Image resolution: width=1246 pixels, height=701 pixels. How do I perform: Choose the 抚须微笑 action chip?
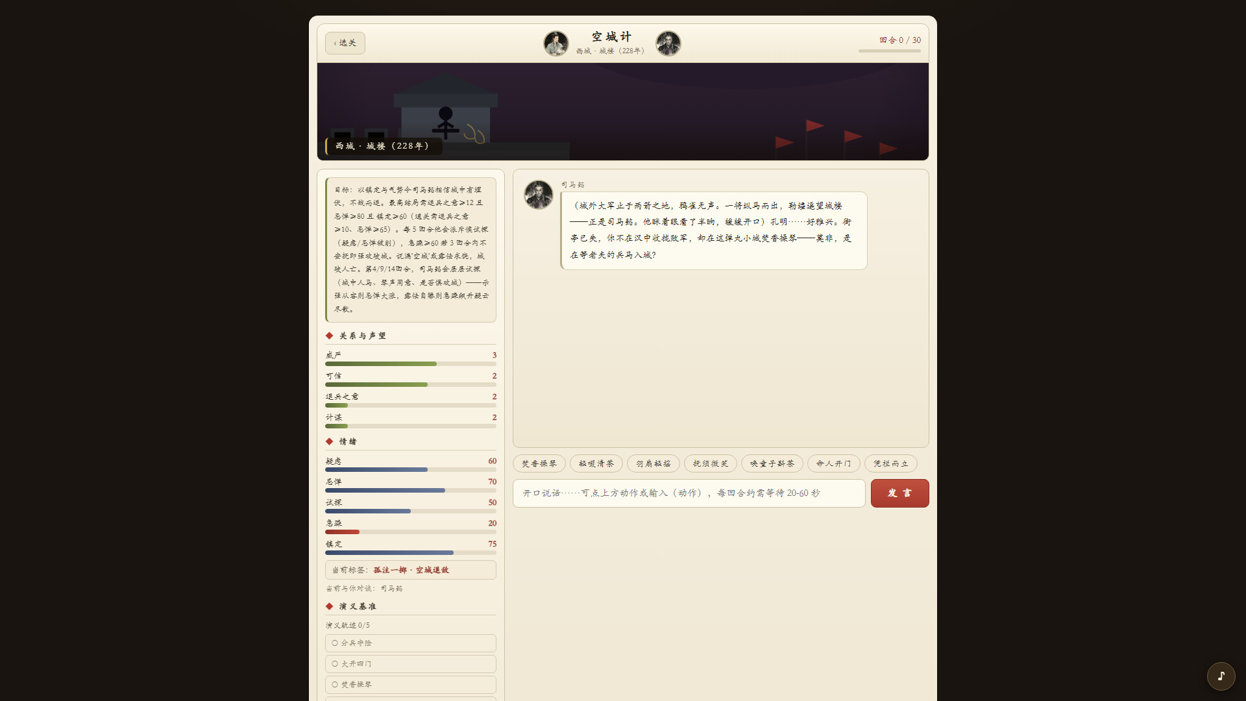(711, 463)
